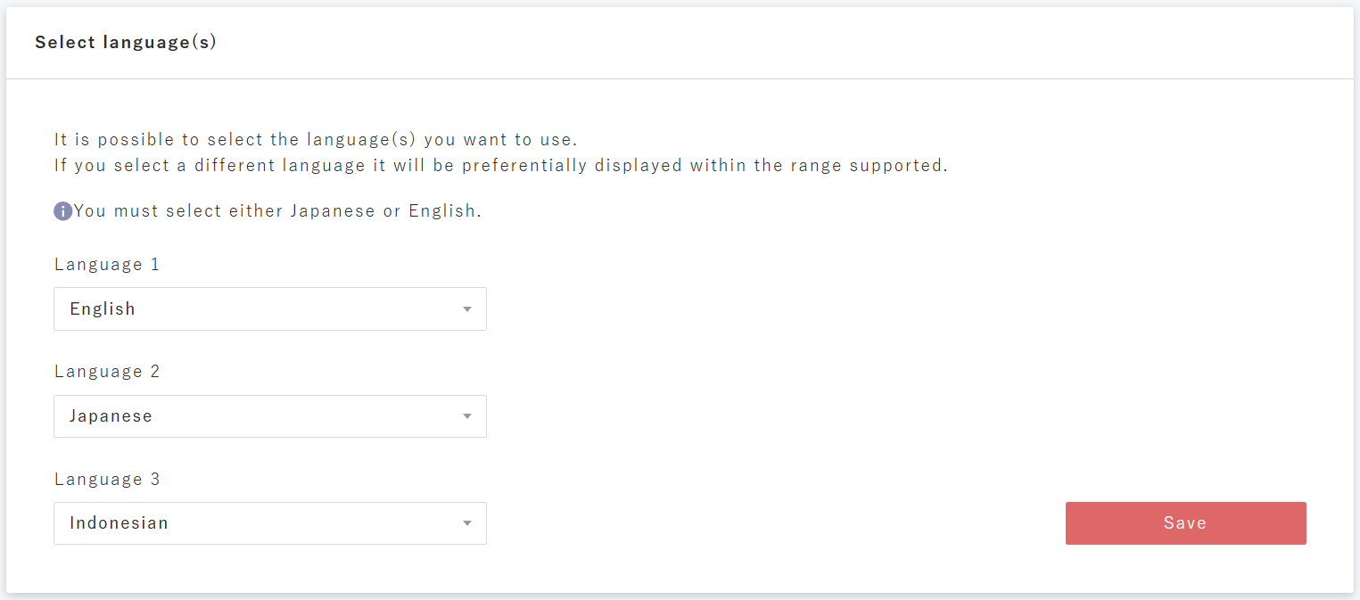
Task: Click the selected value 'Indonesian' text
Action: pyautogui.click(x=119, y=523)
